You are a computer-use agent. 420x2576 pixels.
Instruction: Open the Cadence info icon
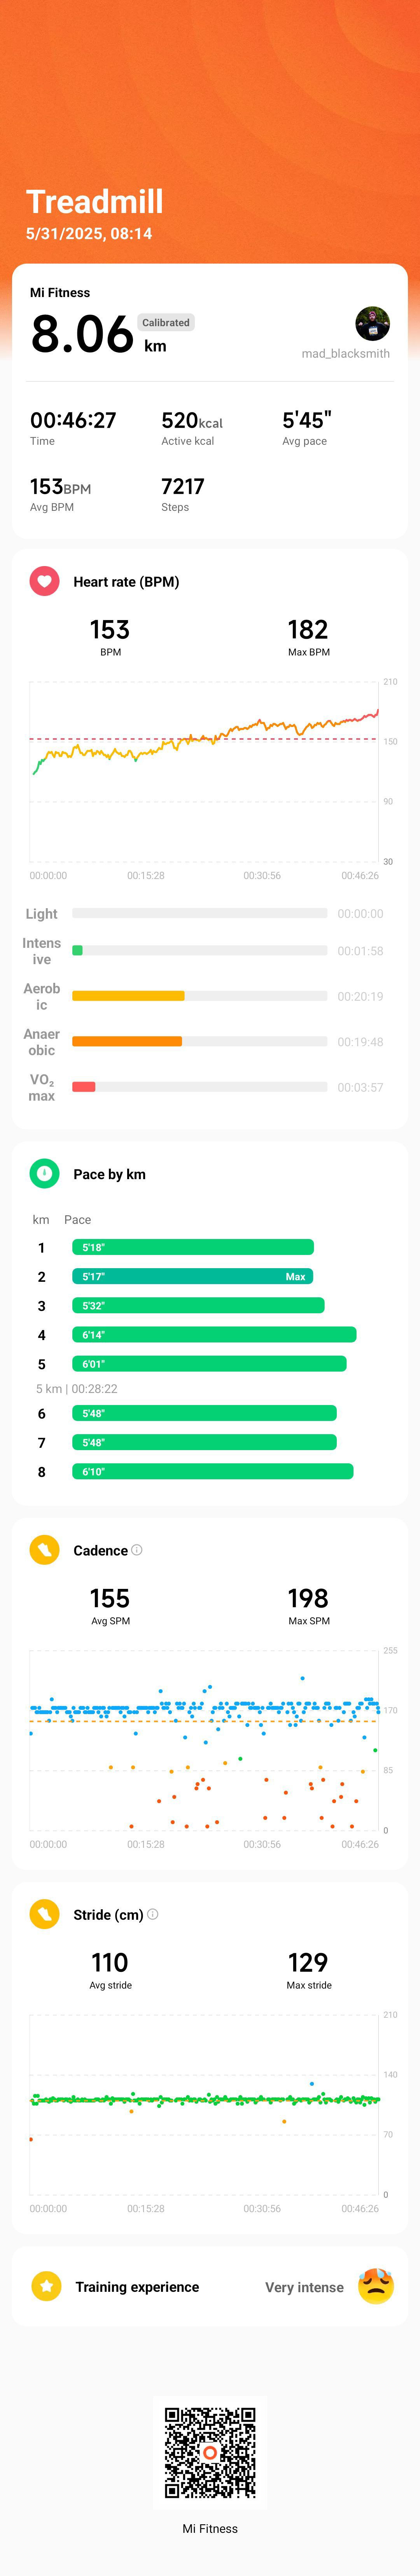137,1549
